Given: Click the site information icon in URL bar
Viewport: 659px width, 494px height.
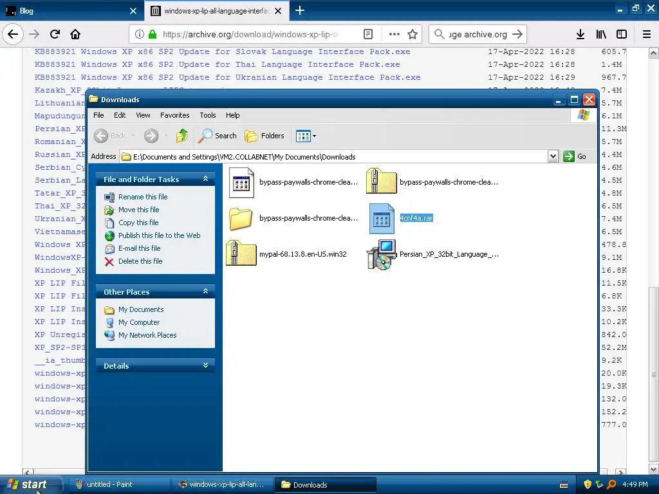Looking at the screenshot, I should [x=139, y=34].
